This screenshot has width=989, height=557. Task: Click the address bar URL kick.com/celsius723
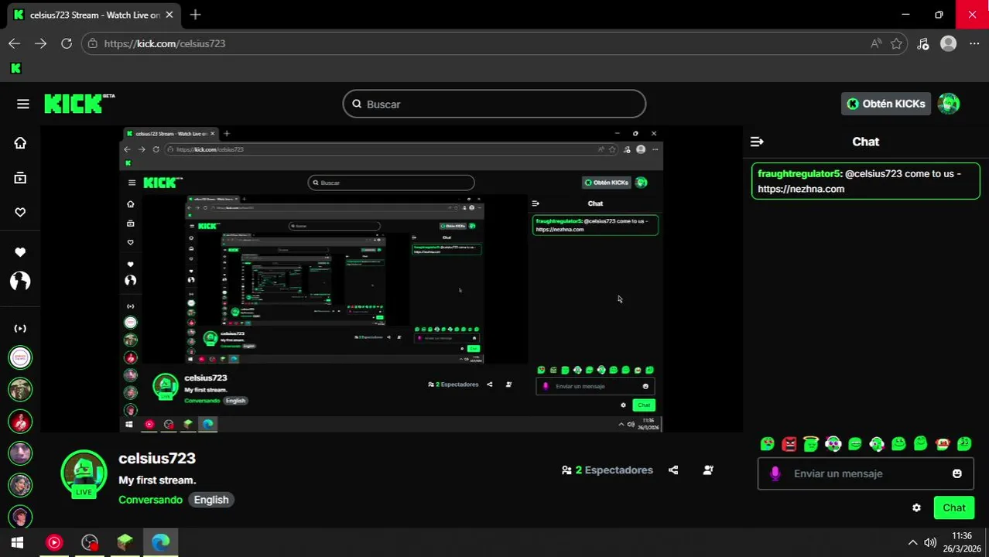(x=164, y=43)
